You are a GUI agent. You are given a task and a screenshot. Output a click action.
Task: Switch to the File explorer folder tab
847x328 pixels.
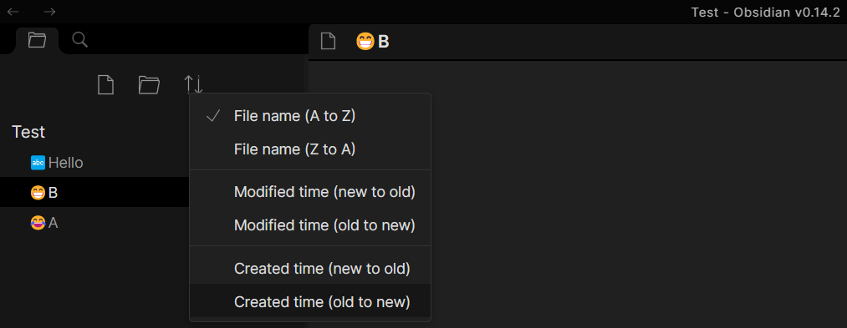coord(37,40)
